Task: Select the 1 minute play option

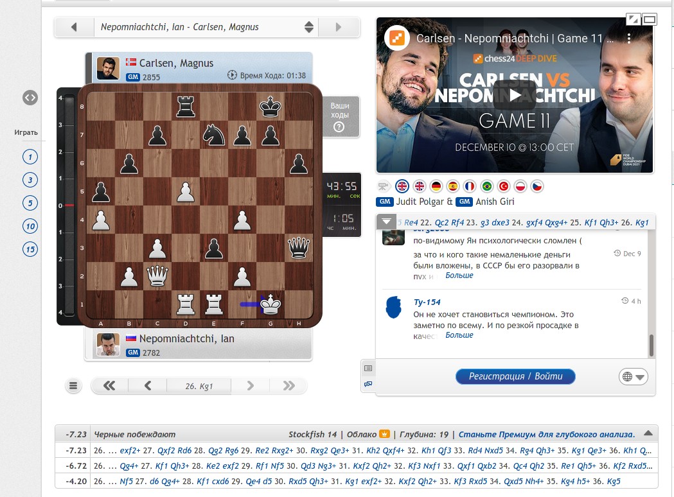Action: pyautogui.click(x=30, y=157)
